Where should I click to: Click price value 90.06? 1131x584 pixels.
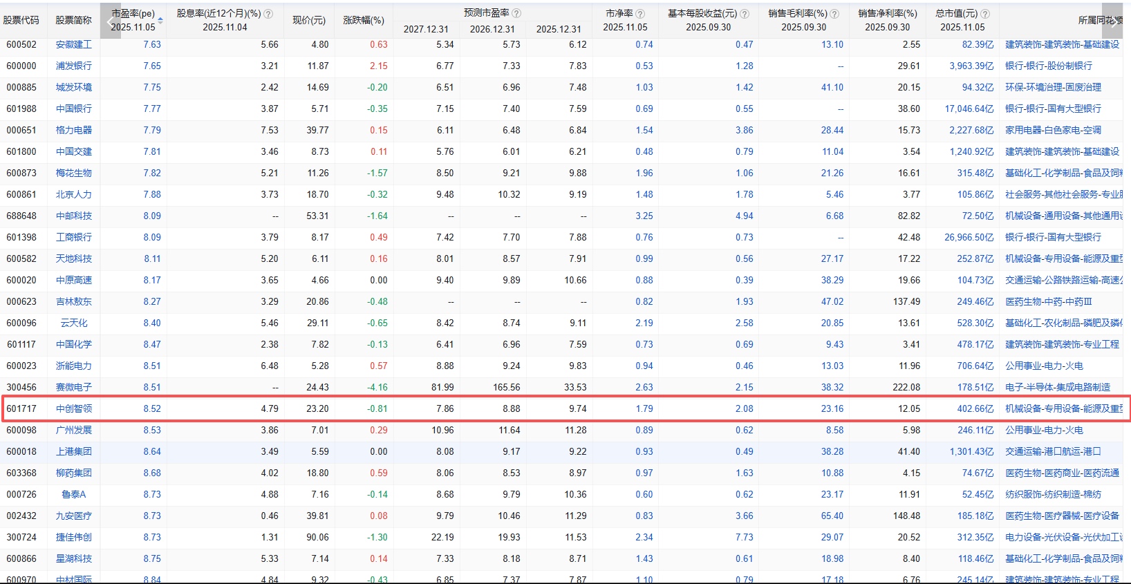pyautogui.click(x=318, y=537)
